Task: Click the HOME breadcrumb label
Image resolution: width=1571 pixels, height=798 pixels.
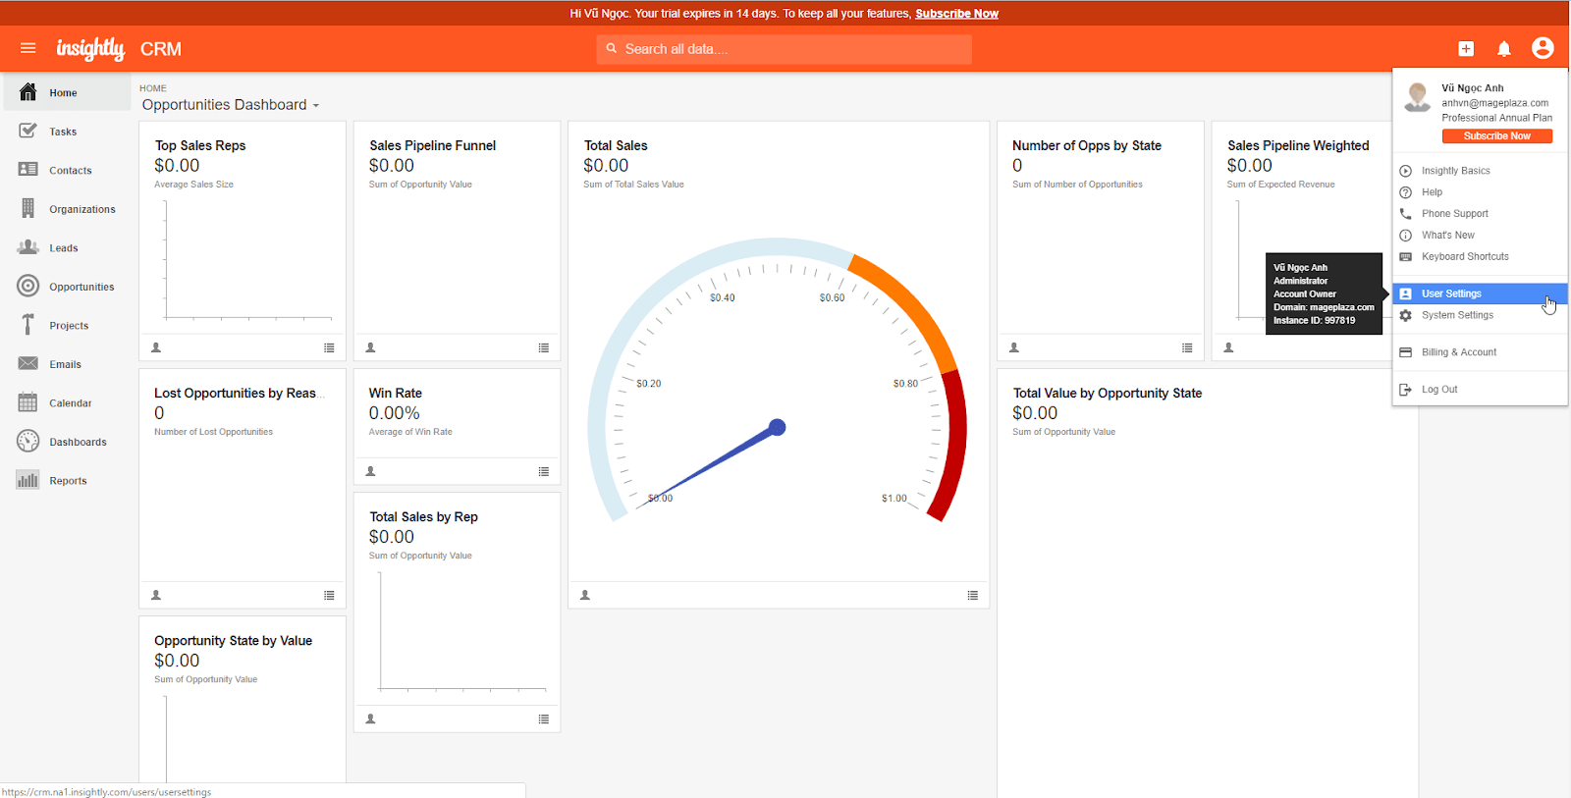Action: [153, 88]
